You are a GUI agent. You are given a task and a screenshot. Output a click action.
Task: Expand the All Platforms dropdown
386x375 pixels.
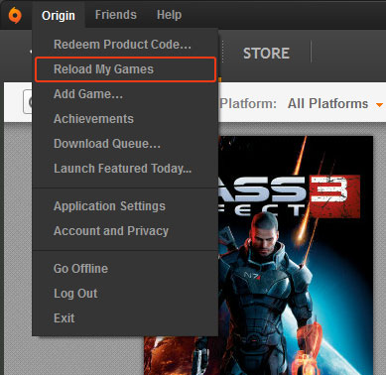point(335,104)
